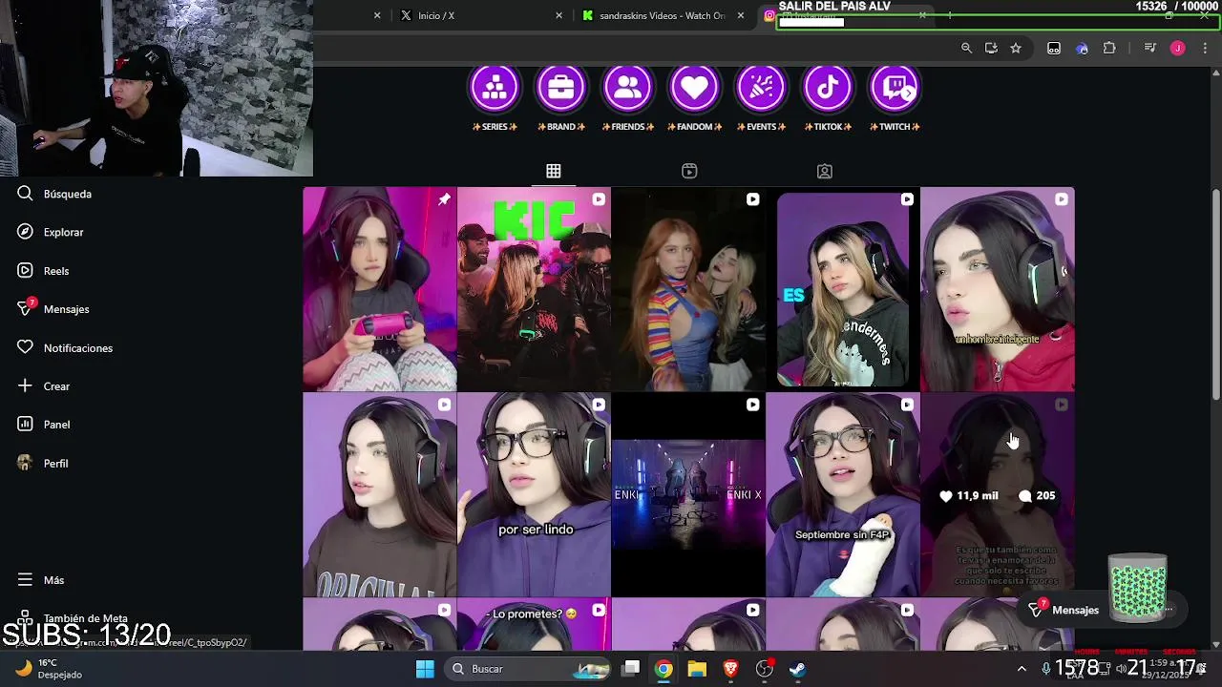Open the '- Lo prometes?' reel
1222x687 pixels.
pyautogui.click(x=535, y=624)
